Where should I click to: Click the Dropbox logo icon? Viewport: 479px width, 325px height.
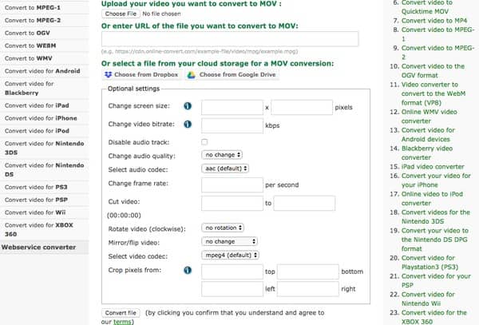coord(109,75)
